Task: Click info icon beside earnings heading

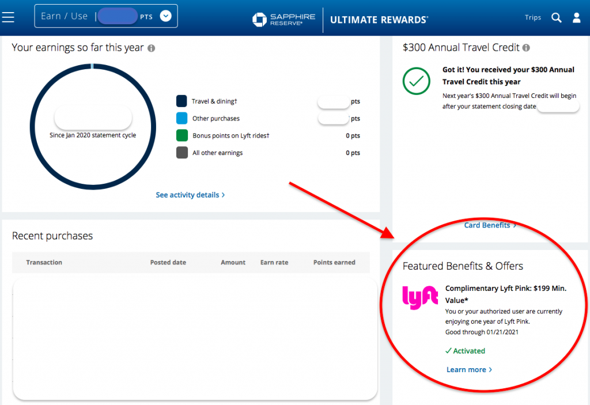Action: pyautogui.click(x=152, y=48)
